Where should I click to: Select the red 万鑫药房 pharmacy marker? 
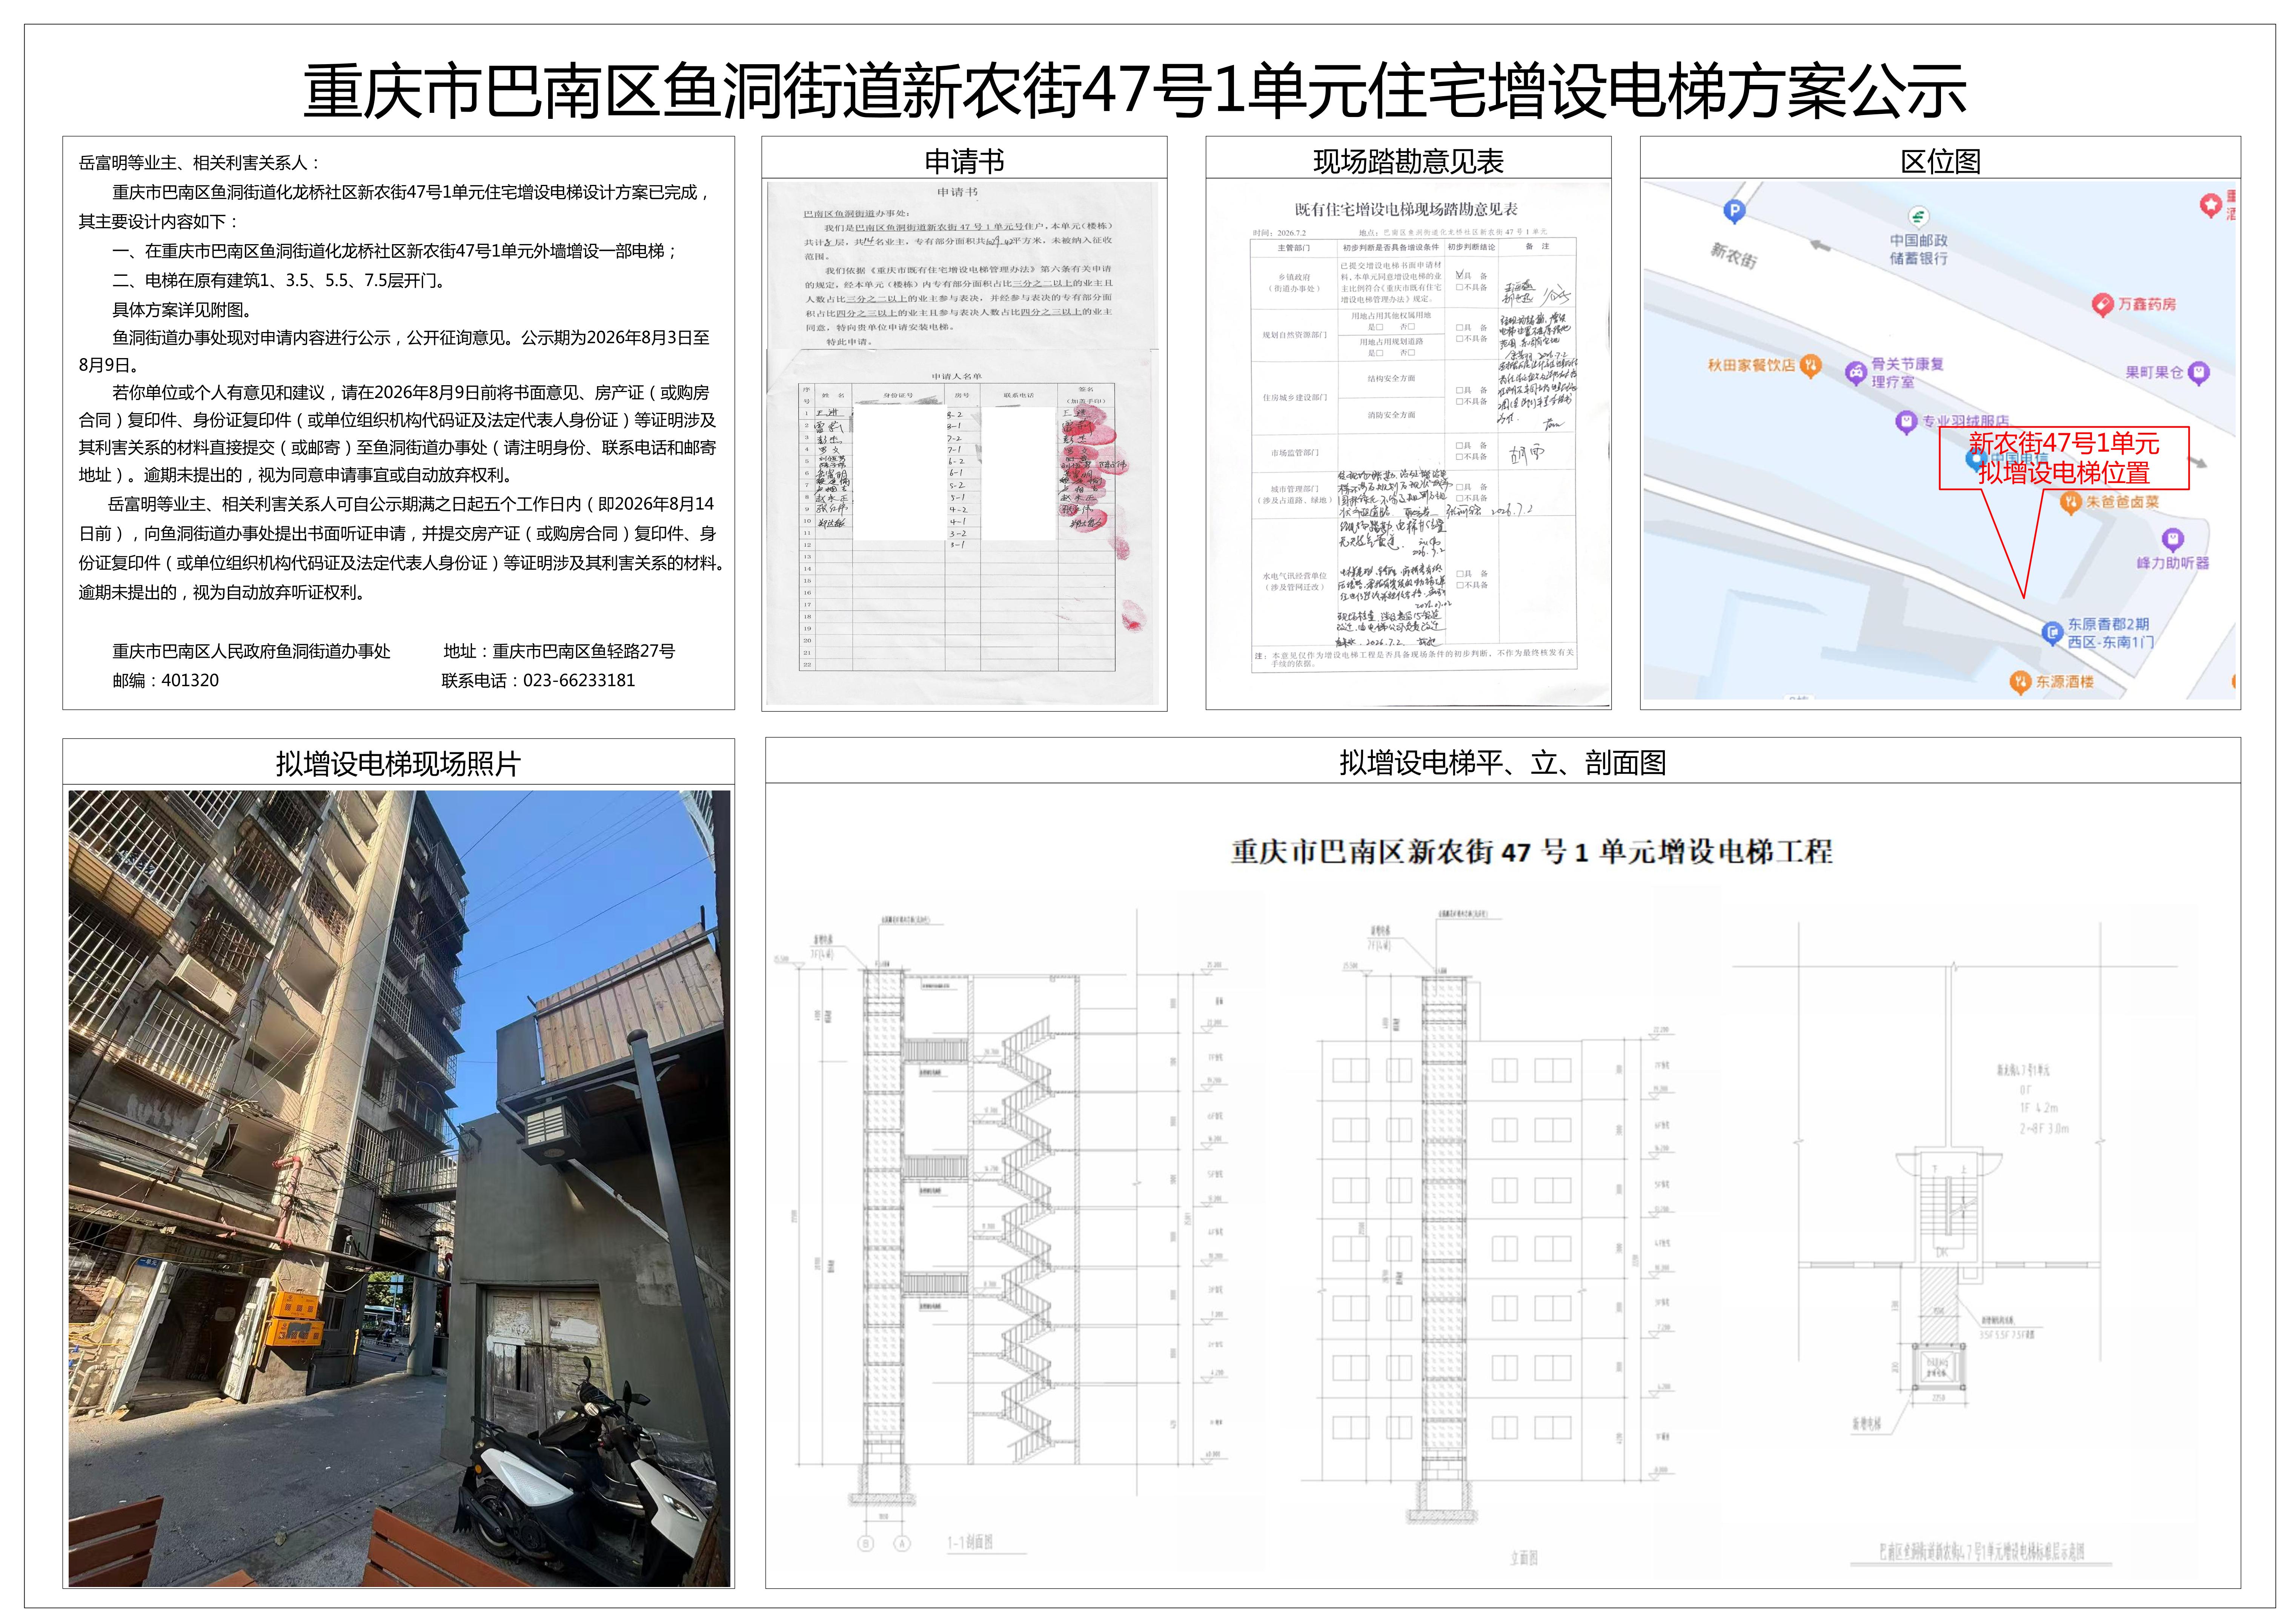(2103, 305)
